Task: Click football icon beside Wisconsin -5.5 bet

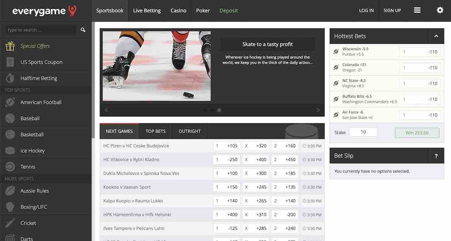Action: (x=336, y=52)
